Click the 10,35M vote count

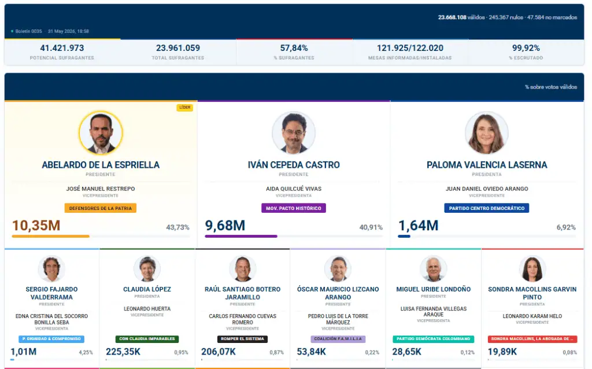36,226
